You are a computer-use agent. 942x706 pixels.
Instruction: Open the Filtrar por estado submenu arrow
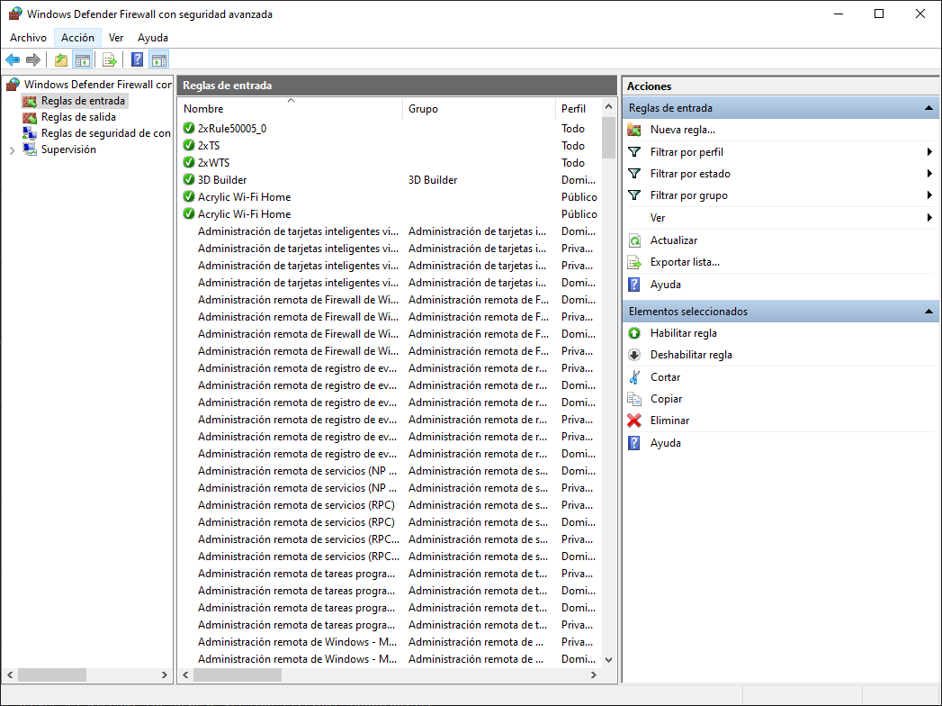coord(929,174)
